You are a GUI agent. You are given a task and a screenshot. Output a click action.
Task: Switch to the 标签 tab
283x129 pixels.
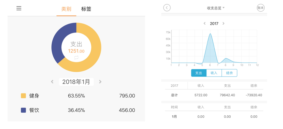click(86, 9)
